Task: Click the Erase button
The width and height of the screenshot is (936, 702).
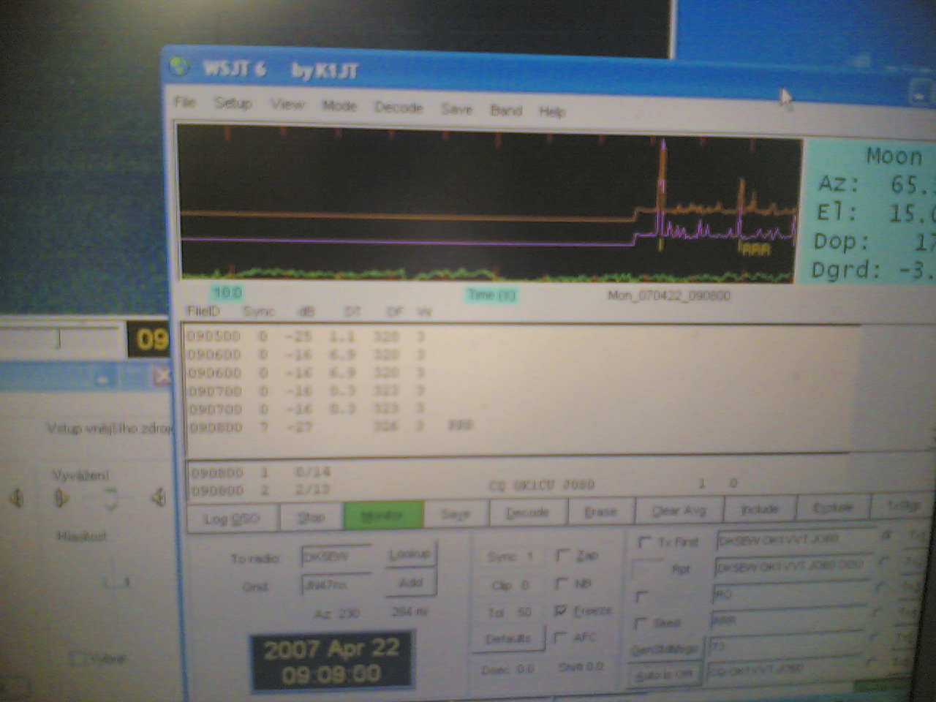Action: pos(600,511)
